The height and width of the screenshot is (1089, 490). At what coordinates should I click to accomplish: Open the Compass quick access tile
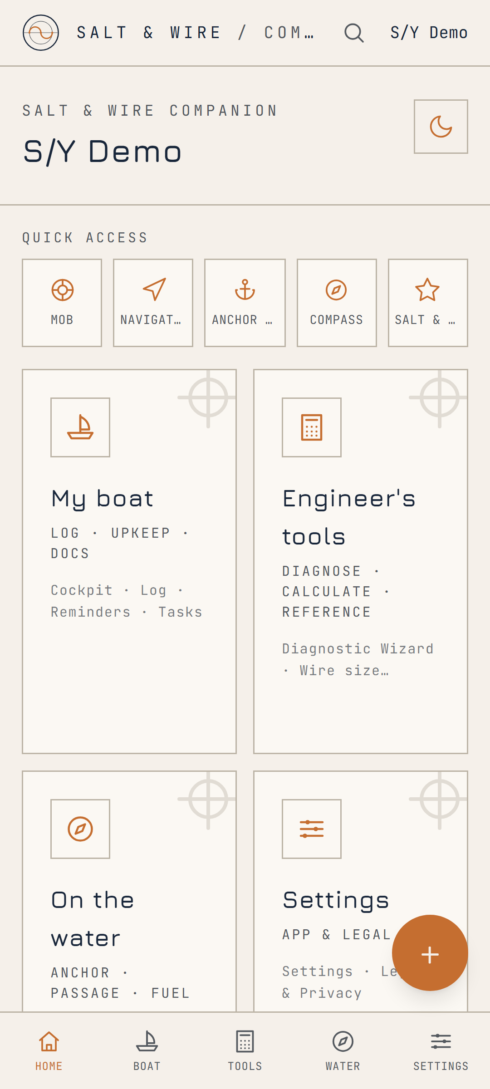337,303
